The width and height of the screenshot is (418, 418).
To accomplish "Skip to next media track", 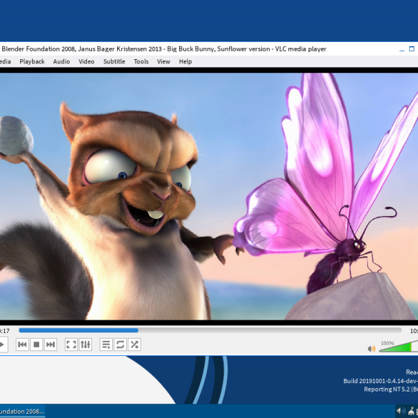I will pos(50,344).
